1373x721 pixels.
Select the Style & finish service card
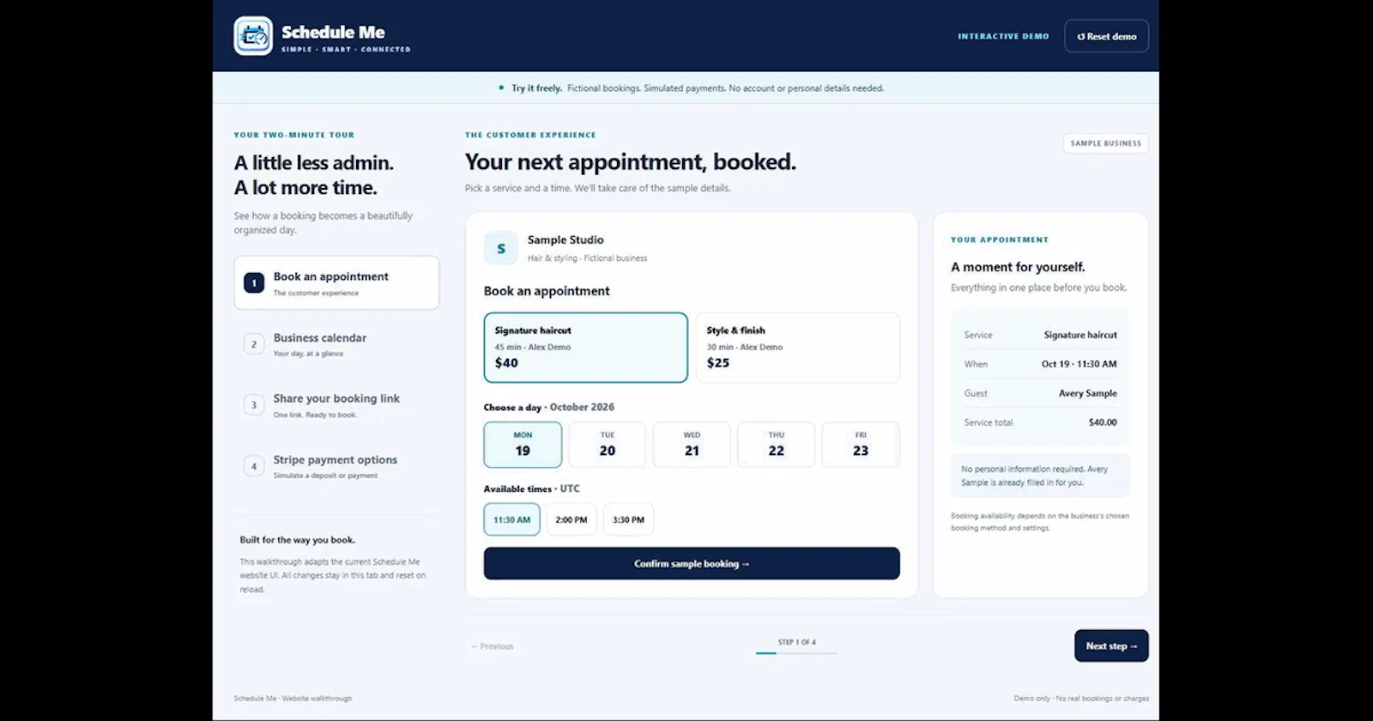798,348
